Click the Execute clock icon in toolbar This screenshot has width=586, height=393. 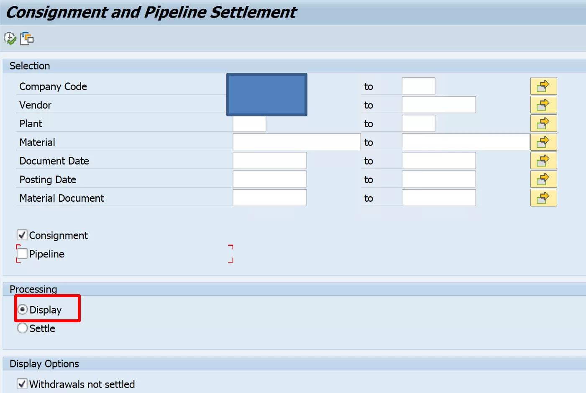point(10,39)
